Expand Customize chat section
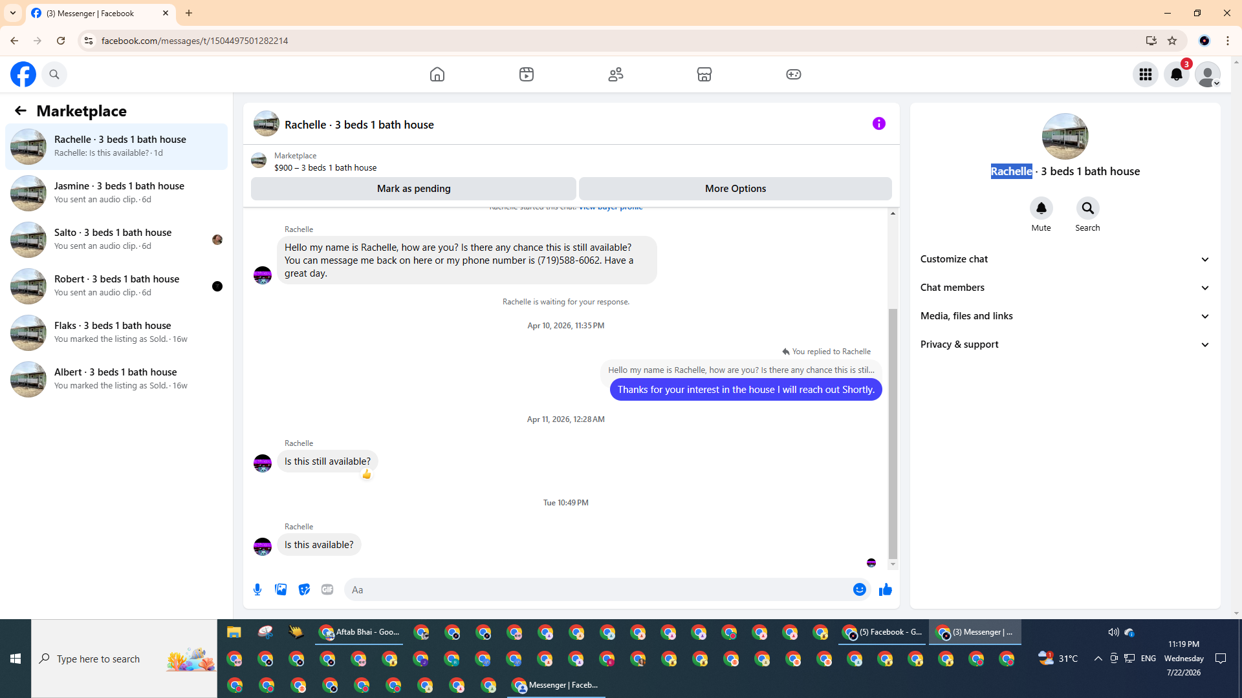The image size is (1242, 698). click(1065, 259)
